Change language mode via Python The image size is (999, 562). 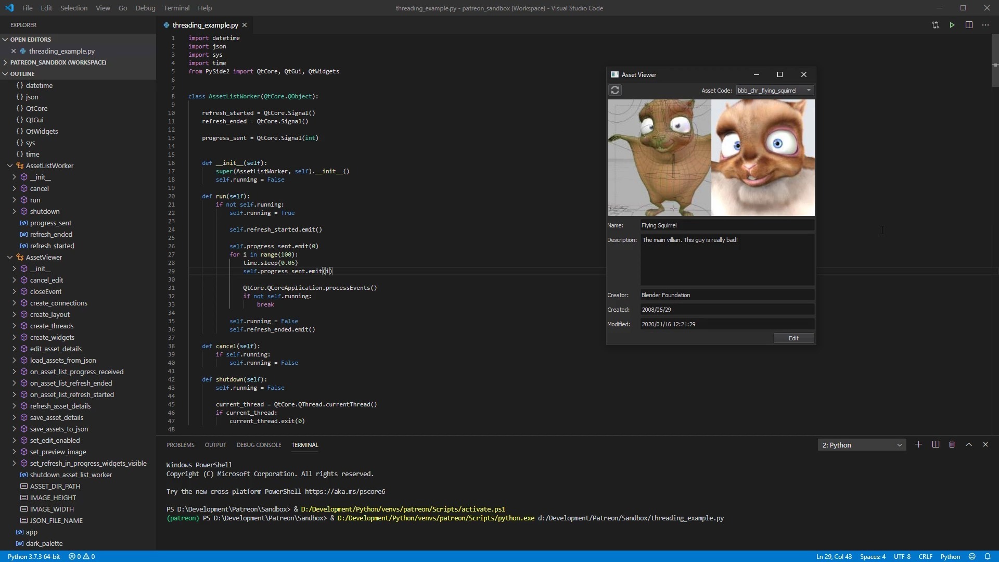950,556
